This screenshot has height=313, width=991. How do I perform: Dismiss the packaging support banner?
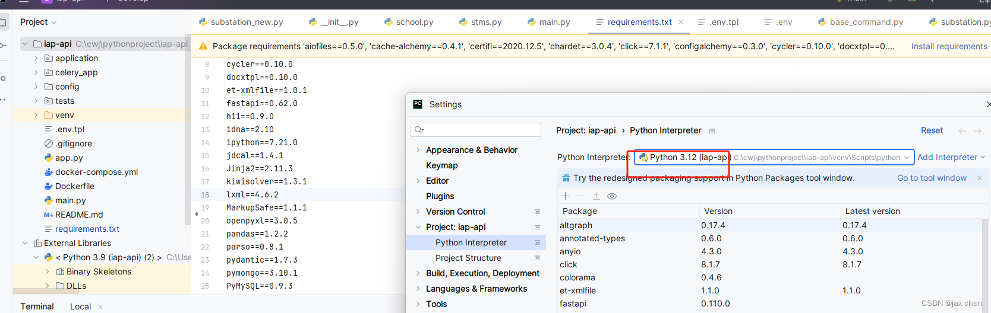coord(980,178)
